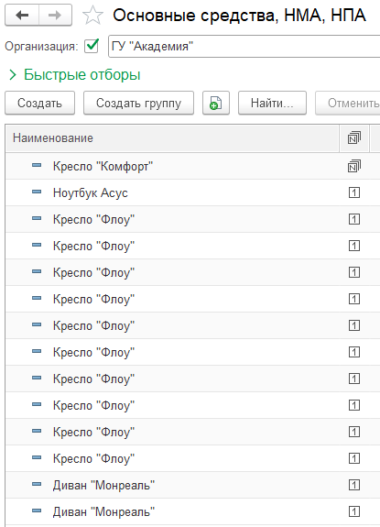
Task: Uncheck the Организация filter checkbox
Action: pyautogui.click(x=92, y=46)
